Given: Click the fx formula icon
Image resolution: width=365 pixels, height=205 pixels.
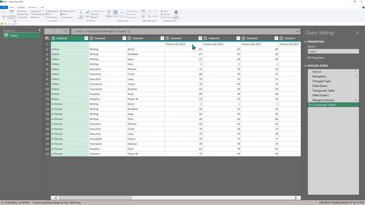Looking at the screenshot, I should [x=66, y=31].
